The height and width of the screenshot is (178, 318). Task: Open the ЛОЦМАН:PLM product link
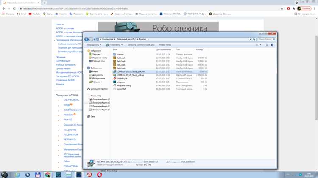(x=70, y=134)
